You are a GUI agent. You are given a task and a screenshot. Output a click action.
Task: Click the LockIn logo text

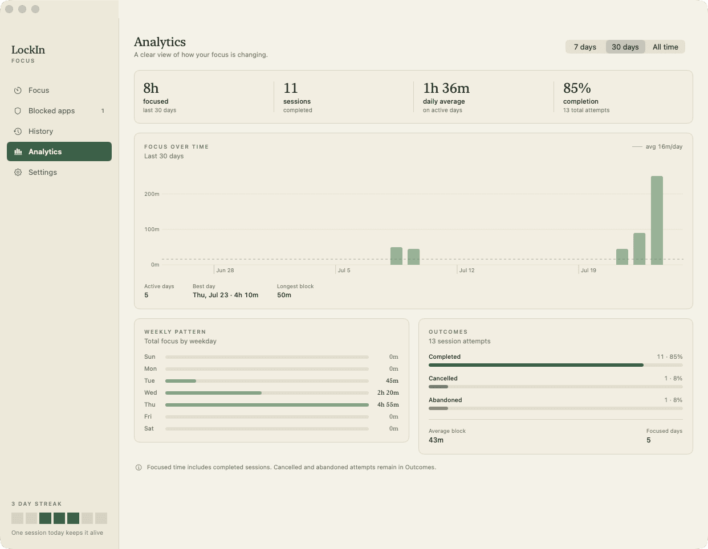(x=28, y=50)
